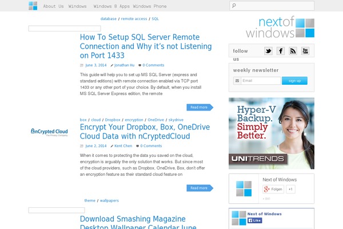The image size is (343, 229).
Task: Follow on Twitter via the bird icon
Action: click(268, 51)
